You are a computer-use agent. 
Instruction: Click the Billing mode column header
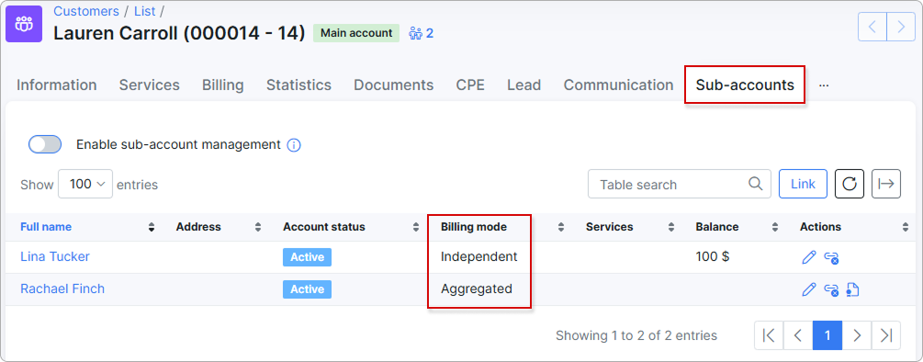474,227
